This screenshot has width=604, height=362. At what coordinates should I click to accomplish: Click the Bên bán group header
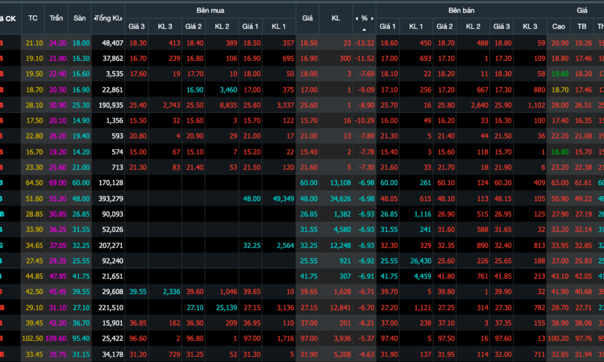pyautogui.click(x=461, y=10)
